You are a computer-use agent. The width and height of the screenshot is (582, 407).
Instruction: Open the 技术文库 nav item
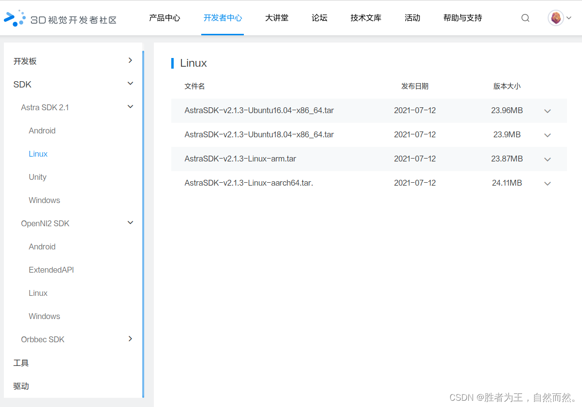366,18
